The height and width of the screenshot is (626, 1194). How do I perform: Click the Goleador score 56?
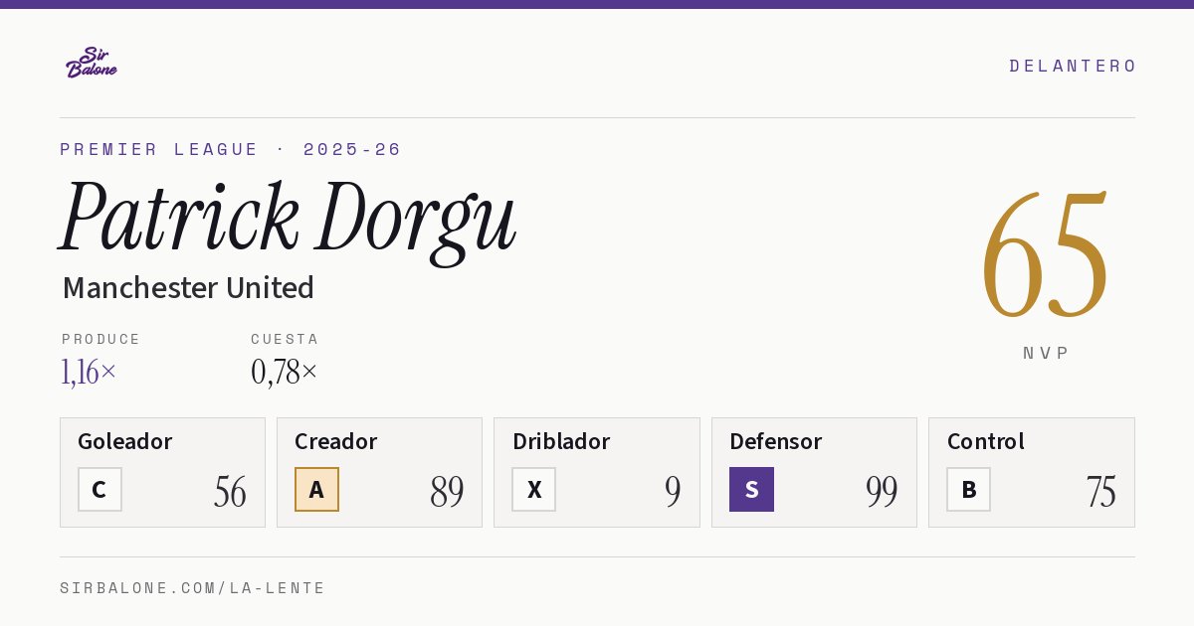coord(230,492)
